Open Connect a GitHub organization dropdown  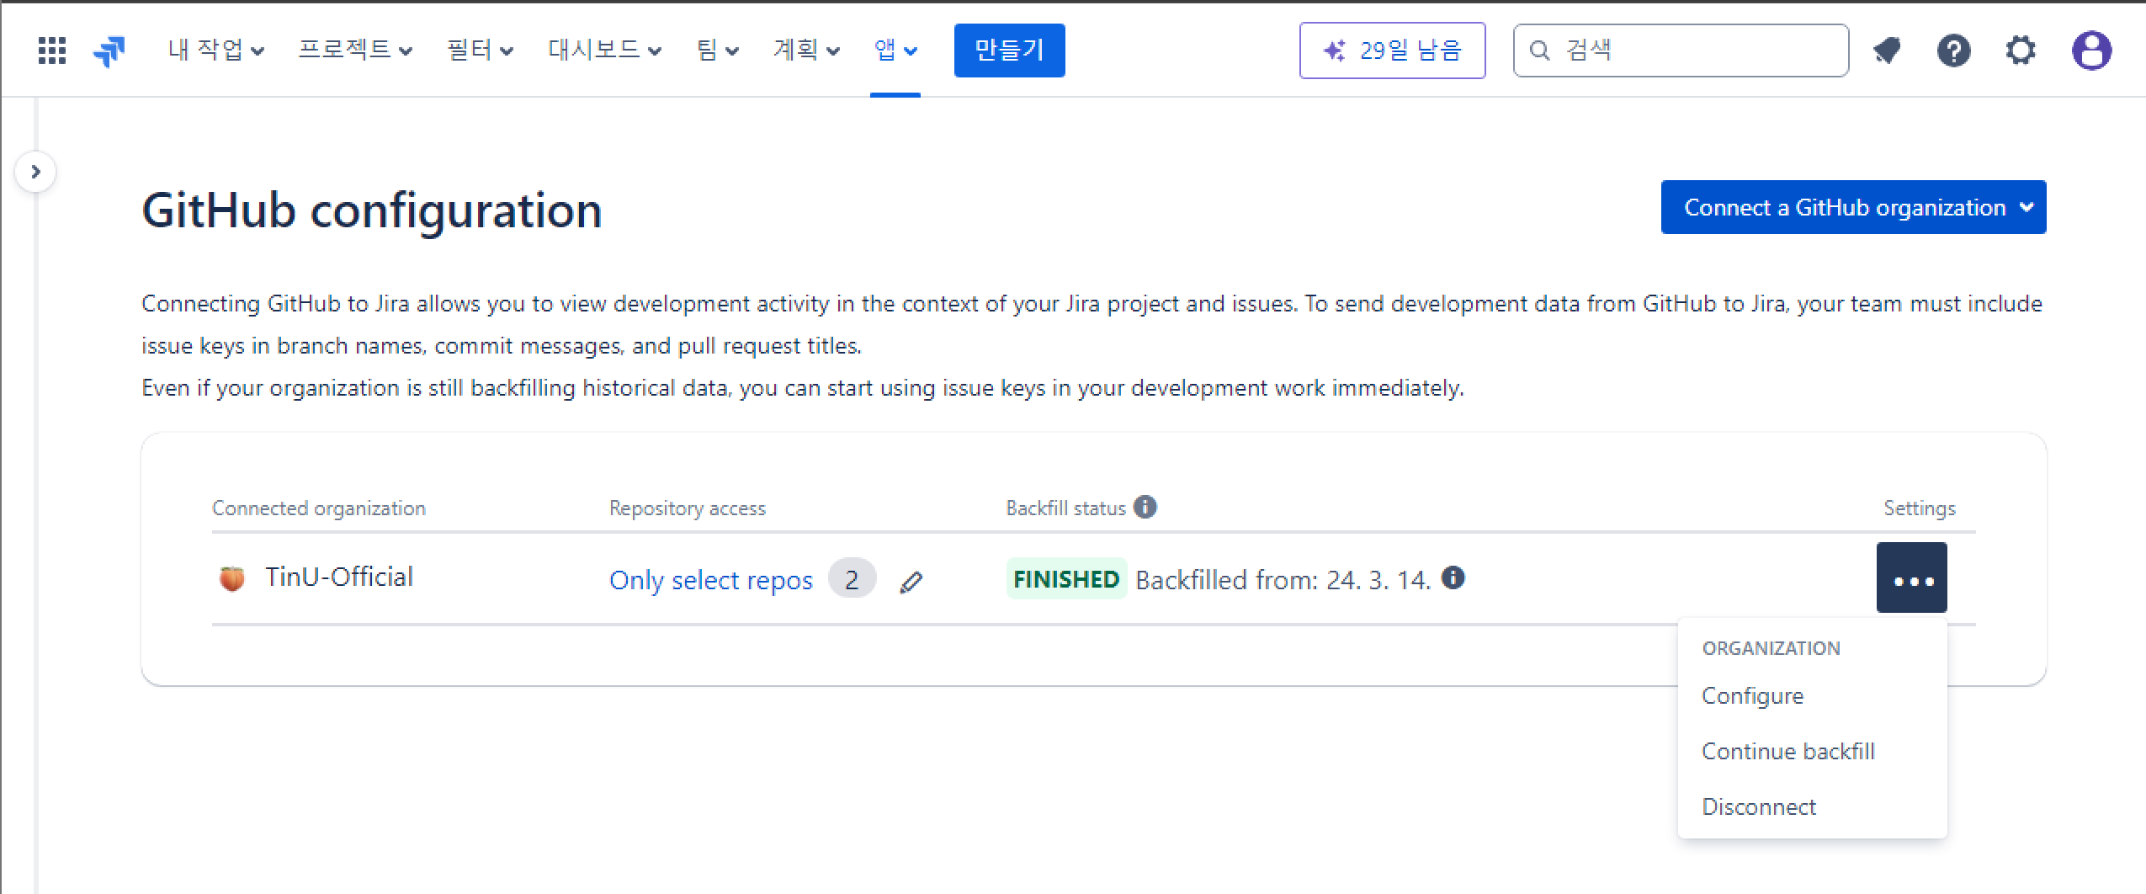[x=1853, y=207]
